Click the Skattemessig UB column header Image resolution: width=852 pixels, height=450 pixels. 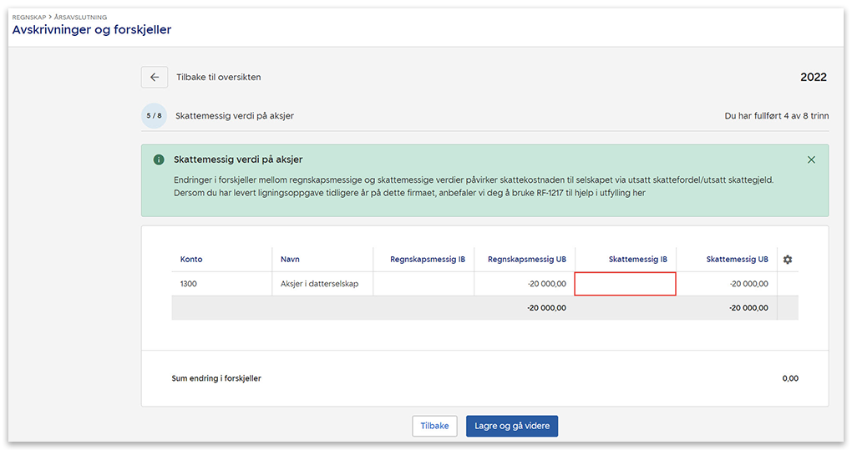(x=737, y=260)
